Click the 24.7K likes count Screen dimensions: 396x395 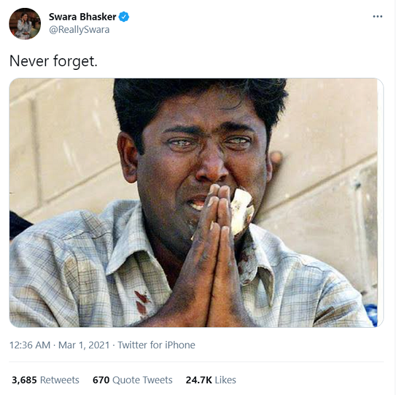(x=199, y=380)
